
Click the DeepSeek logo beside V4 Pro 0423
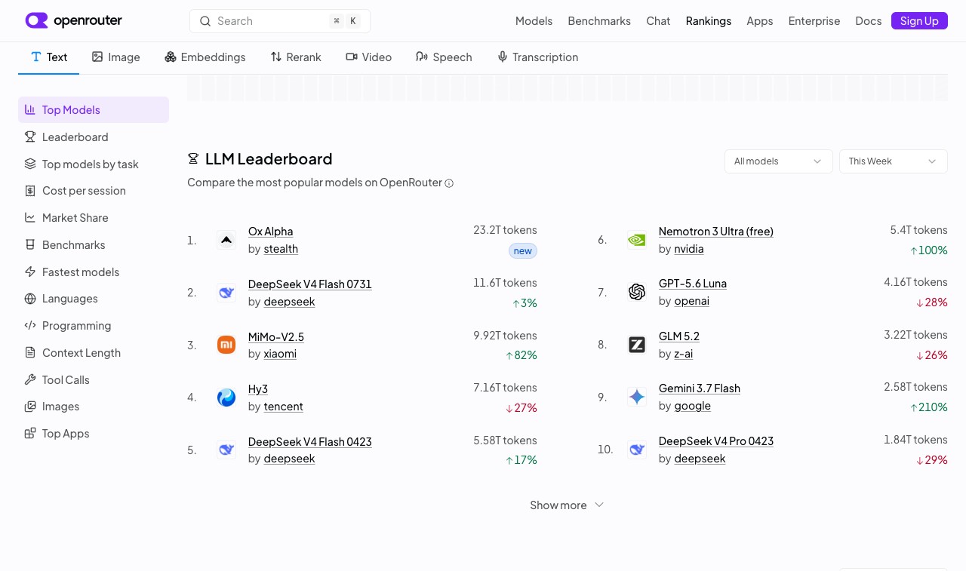pos(637,450)
